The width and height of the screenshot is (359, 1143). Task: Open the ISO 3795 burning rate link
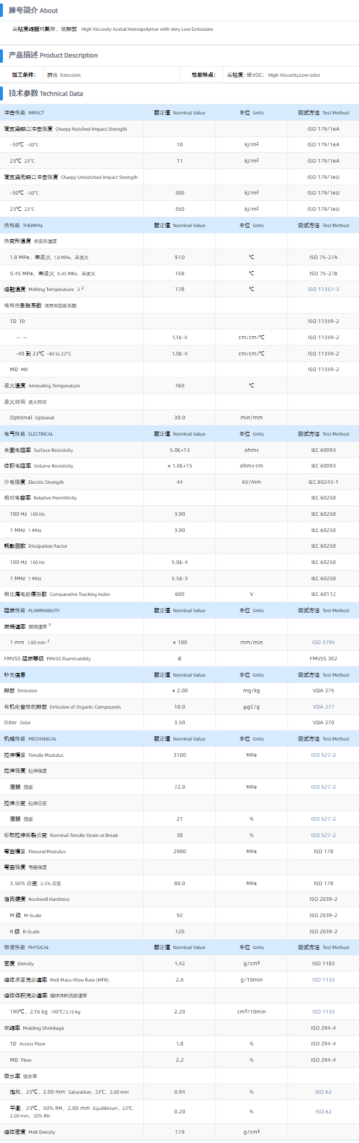pos(323,642)
